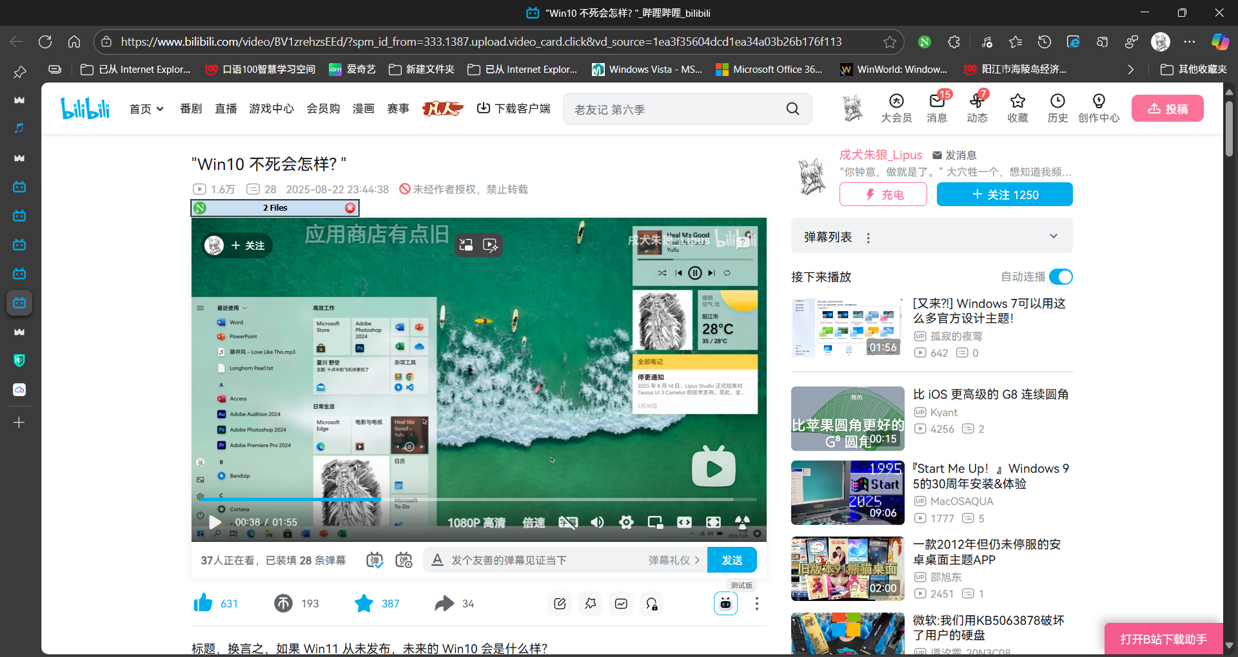The height and width of the screenshot is (657, 1238).
Task: Click the magnifier search icon in bilibili search box
Action: (x=792, y=109)
